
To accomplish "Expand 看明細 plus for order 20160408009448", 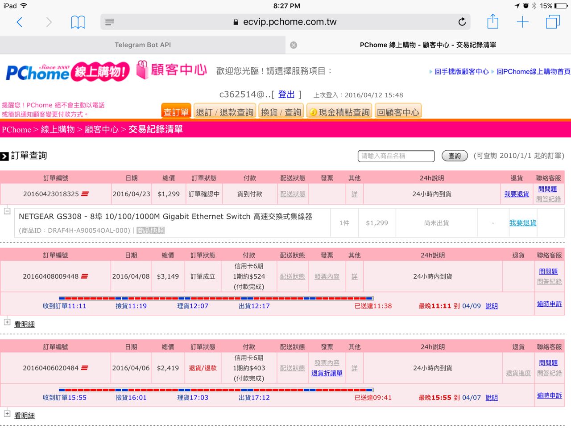I will (7, 322).
